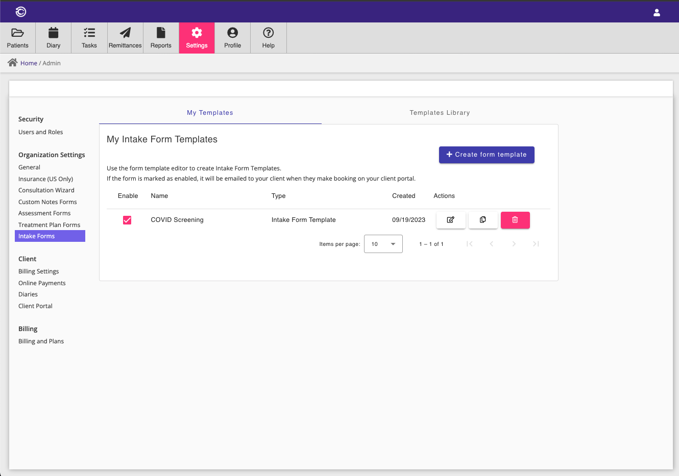The height and width of the screenshot is (476, 679).
Task: Click Create form template button
Action: click(487, 155)
